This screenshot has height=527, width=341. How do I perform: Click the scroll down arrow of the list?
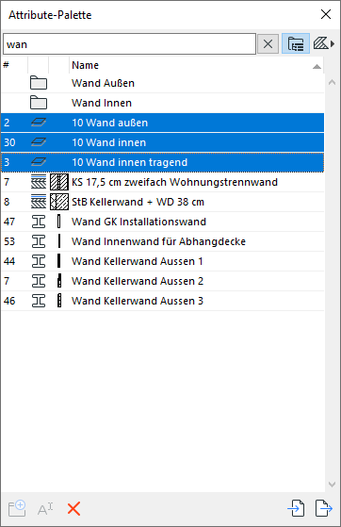pyautogui.click(x=332, y=485)
